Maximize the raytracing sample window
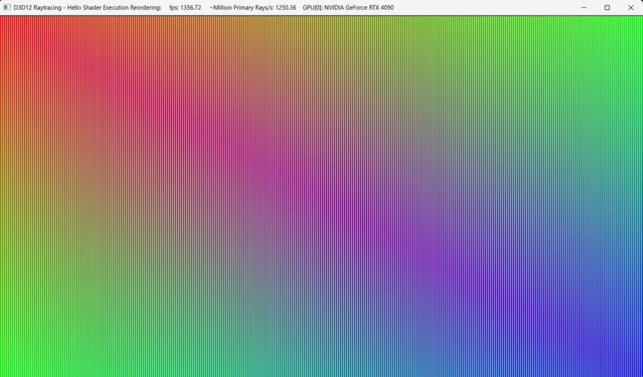The height and width of the screenshot is (377, 643). pos(607,8)
